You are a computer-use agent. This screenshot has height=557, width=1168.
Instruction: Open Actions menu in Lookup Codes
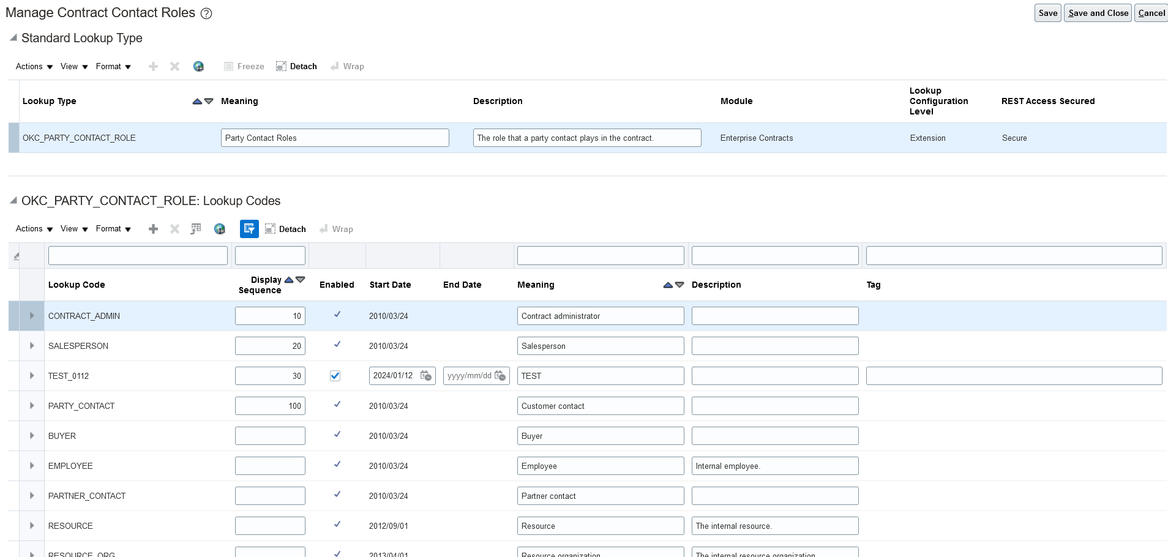pos(34,229)
